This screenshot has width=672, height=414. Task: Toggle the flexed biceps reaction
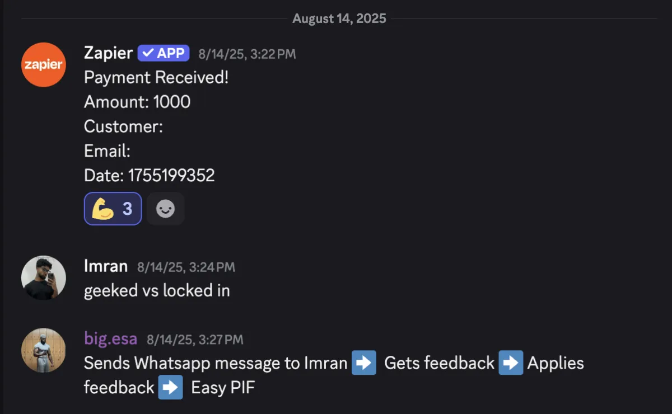click(113, 209)
